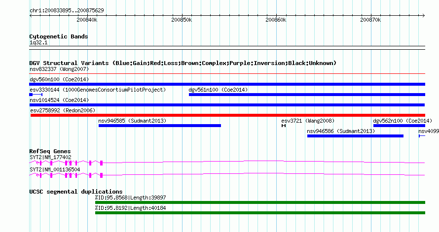Select the dgv560n100 (Coe2014) label

pyautogui.click(x=59, y=79)
